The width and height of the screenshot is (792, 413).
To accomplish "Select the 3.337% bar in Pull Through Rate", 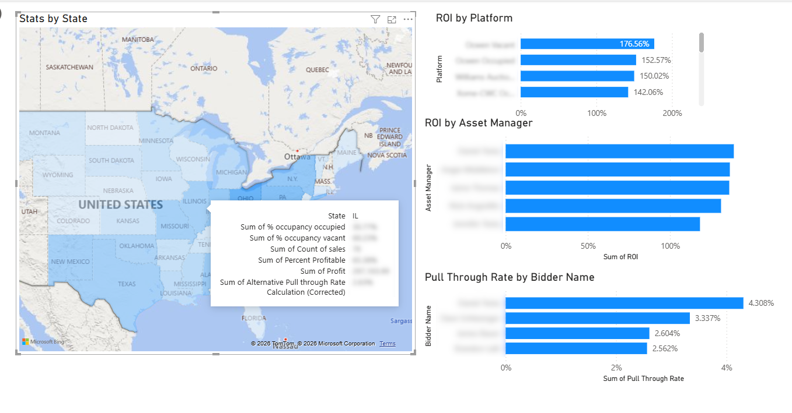I will (598, 318).
